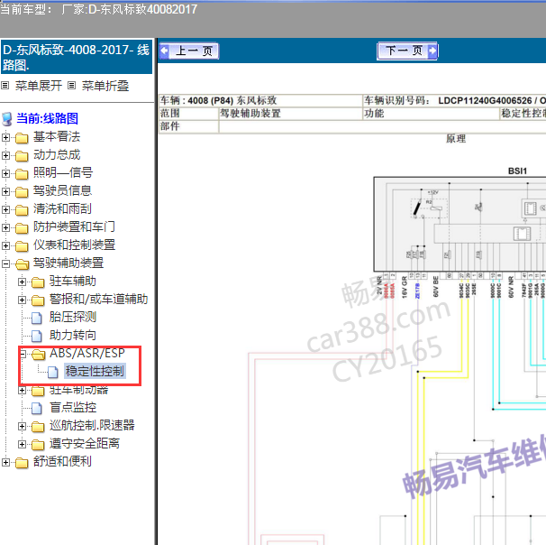The width and height of the screenshot is (546, 545).
Task: Click the 基本看法 folder icon
Action: click(x=22, y=138)
